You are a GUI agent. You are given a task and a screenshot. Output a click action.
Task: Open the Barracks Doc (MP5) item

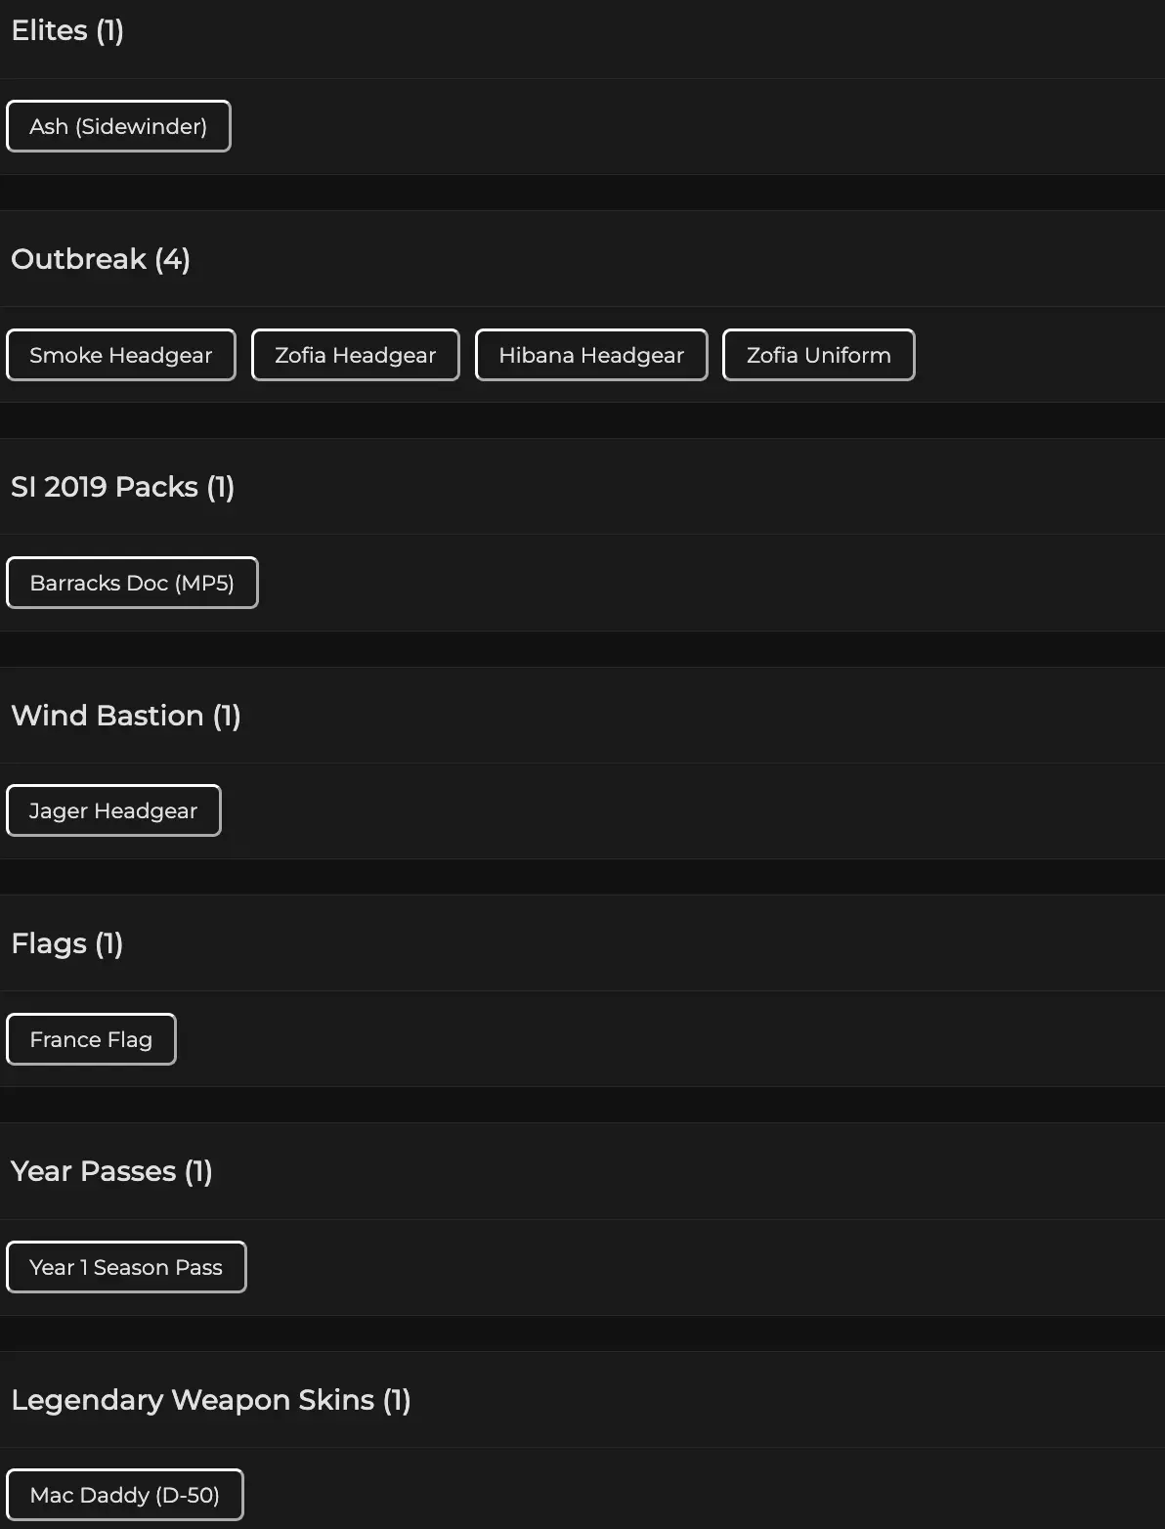pyautogui.click(x=132, y=583)
